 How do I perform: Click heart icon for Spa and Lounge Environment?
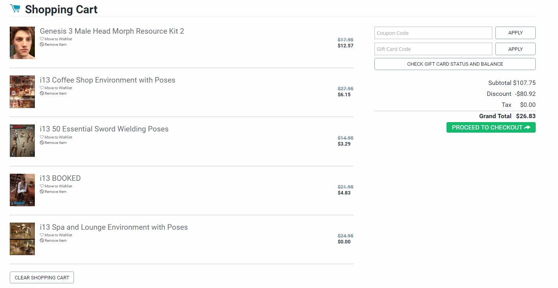(42, 235)
